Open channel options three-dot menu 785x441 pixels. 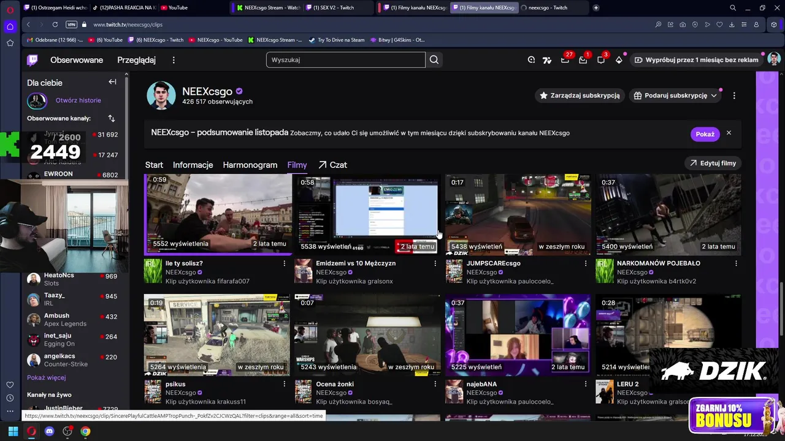pos(734,96)
